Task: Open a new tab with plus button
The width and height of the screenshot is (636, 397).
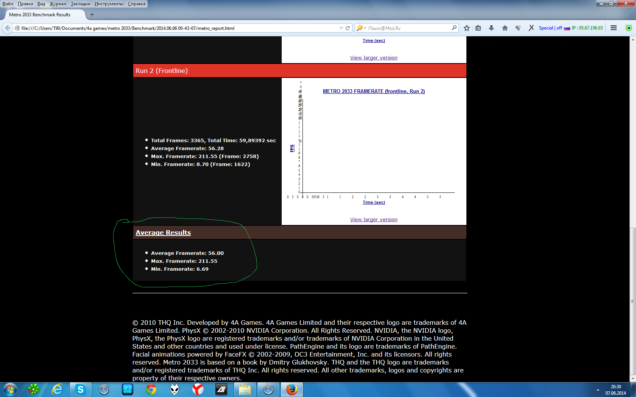Action: point(92,15)
